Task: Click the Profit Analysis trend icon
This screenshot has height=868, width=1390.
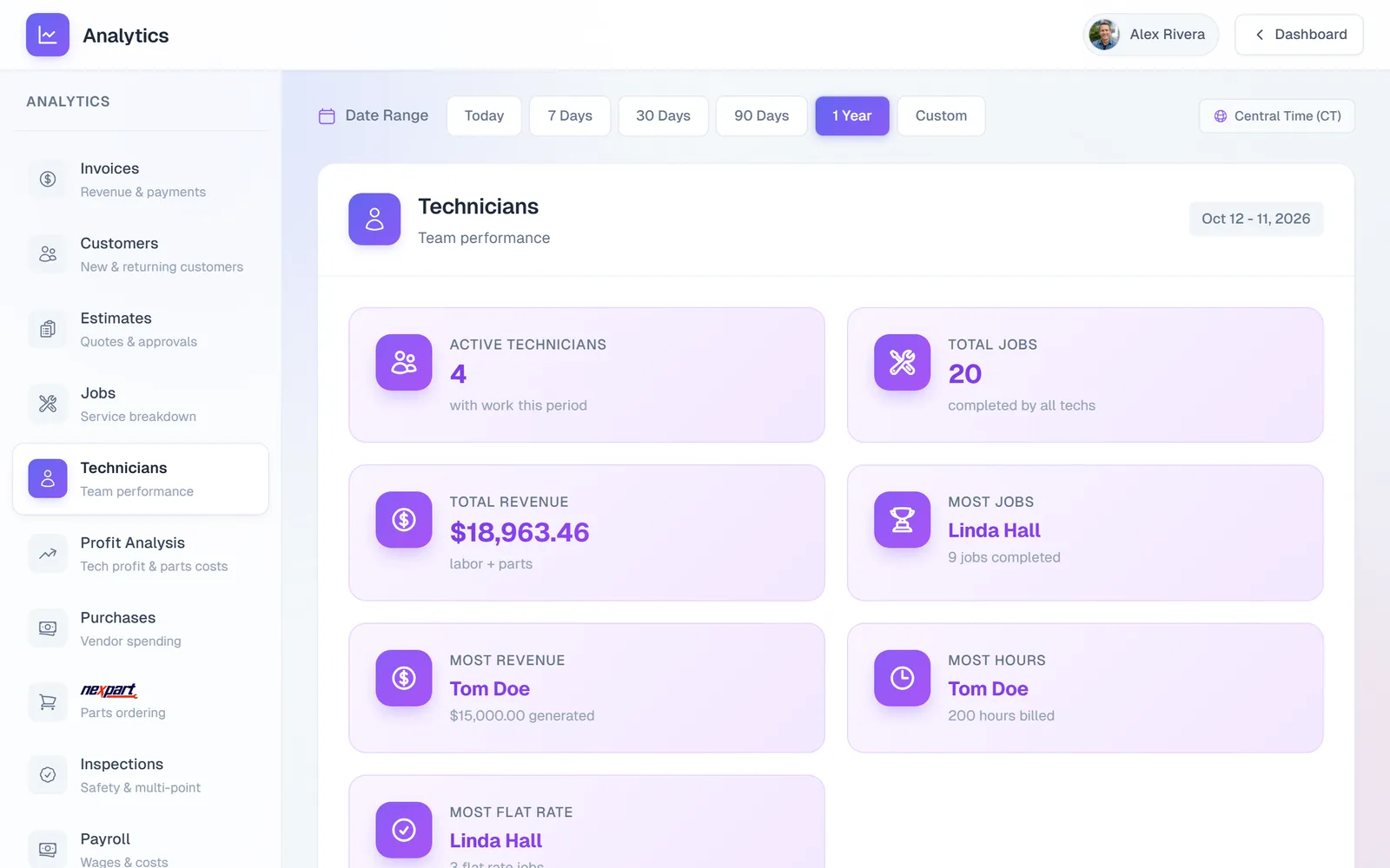Action: (x=48, y=553)
